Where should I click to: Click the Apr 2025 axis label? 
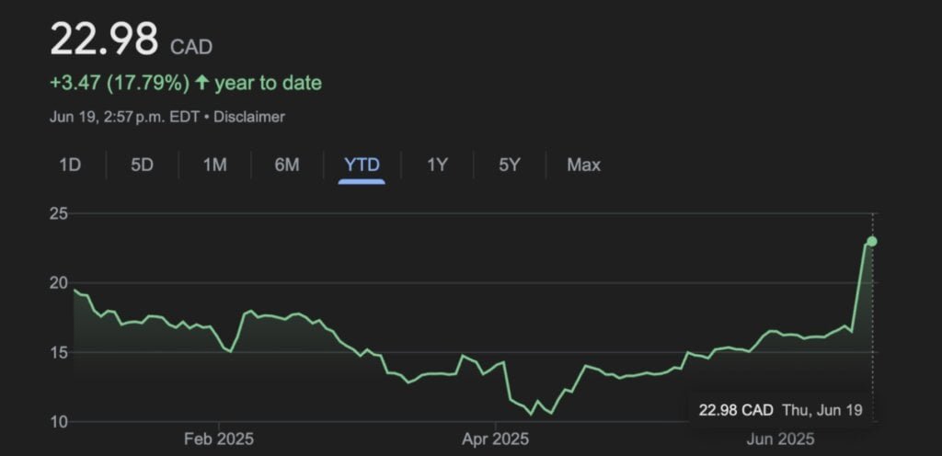point(498,439)
